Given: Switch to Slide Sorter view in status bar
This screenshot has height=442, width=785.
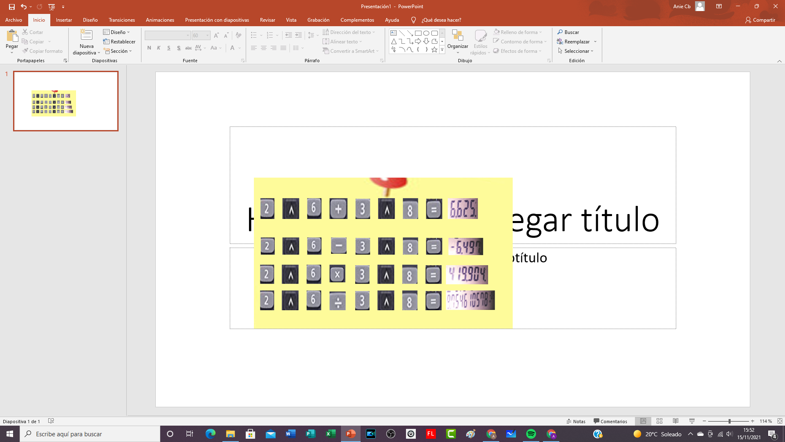Looking at the screenshot, I should (x=659, y=421).
